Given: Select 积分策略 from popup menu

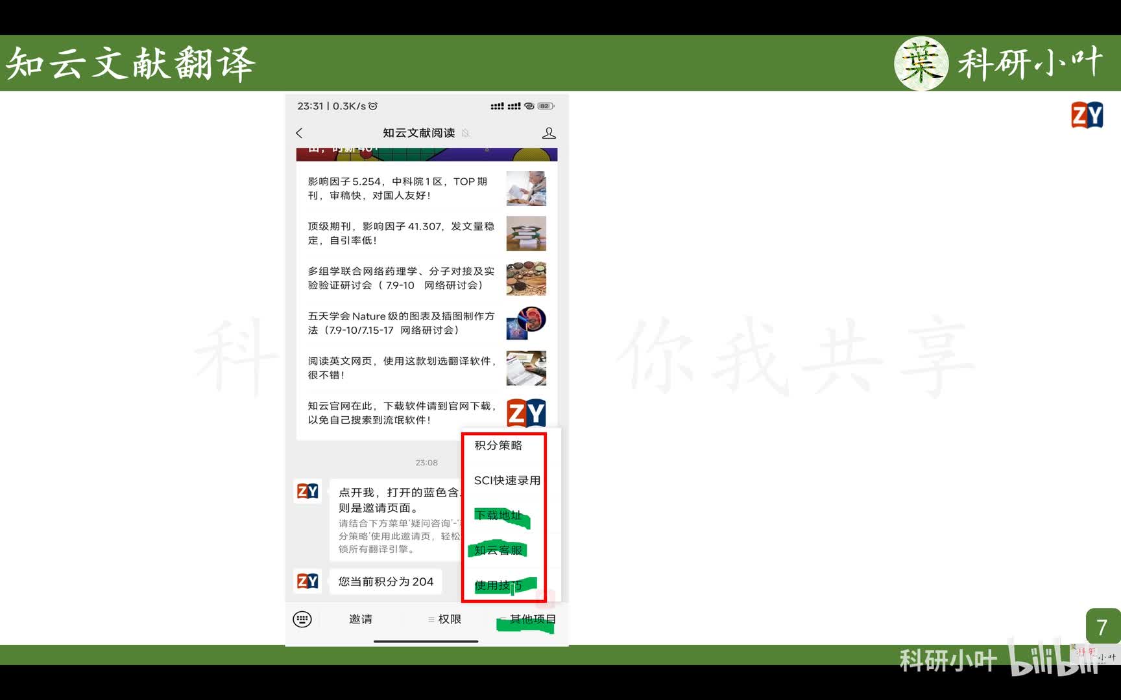Looking at the screenshot, I should click(x=498, y=445).
